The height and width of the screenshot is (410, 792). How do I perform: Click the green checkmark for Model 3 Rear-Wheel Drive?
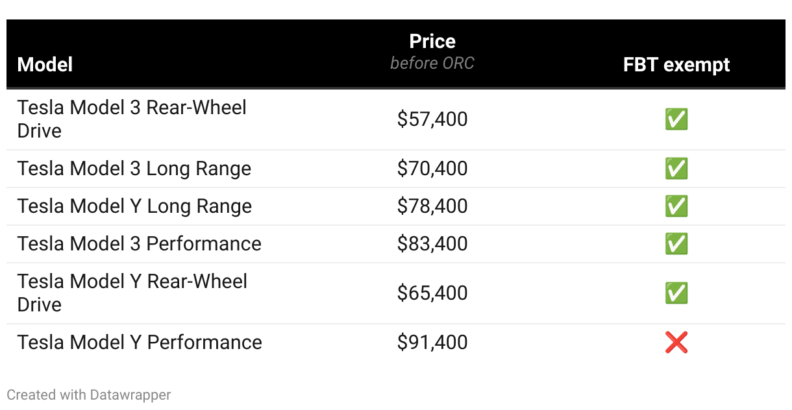[x=676, y=119]
